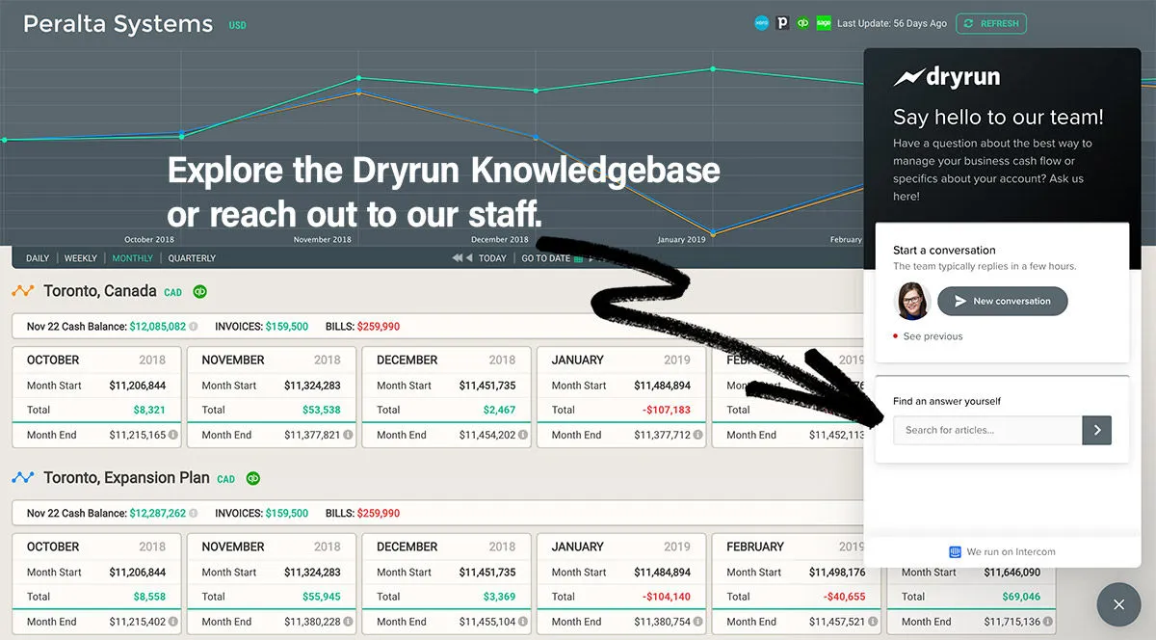This screenshot has width=1156, height=640.
Task: Click the Peralta Systems title
Action: (118, 24)
